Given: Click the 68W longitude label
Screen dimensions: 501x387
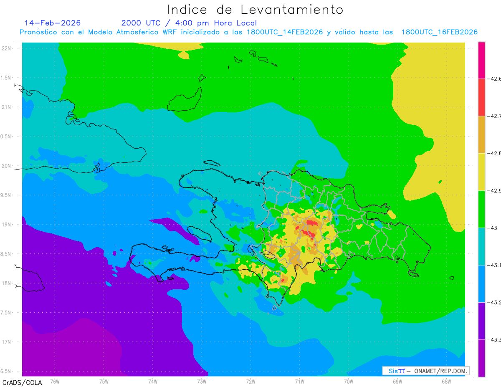Looking at the screenshot, I should click(x=446, y=381).
